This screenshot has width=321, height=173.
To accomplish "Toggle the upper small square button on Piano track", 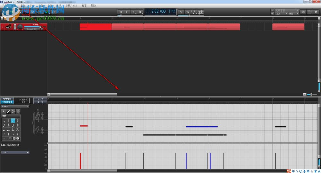I will pyautogui.click(x=15, y=25).
